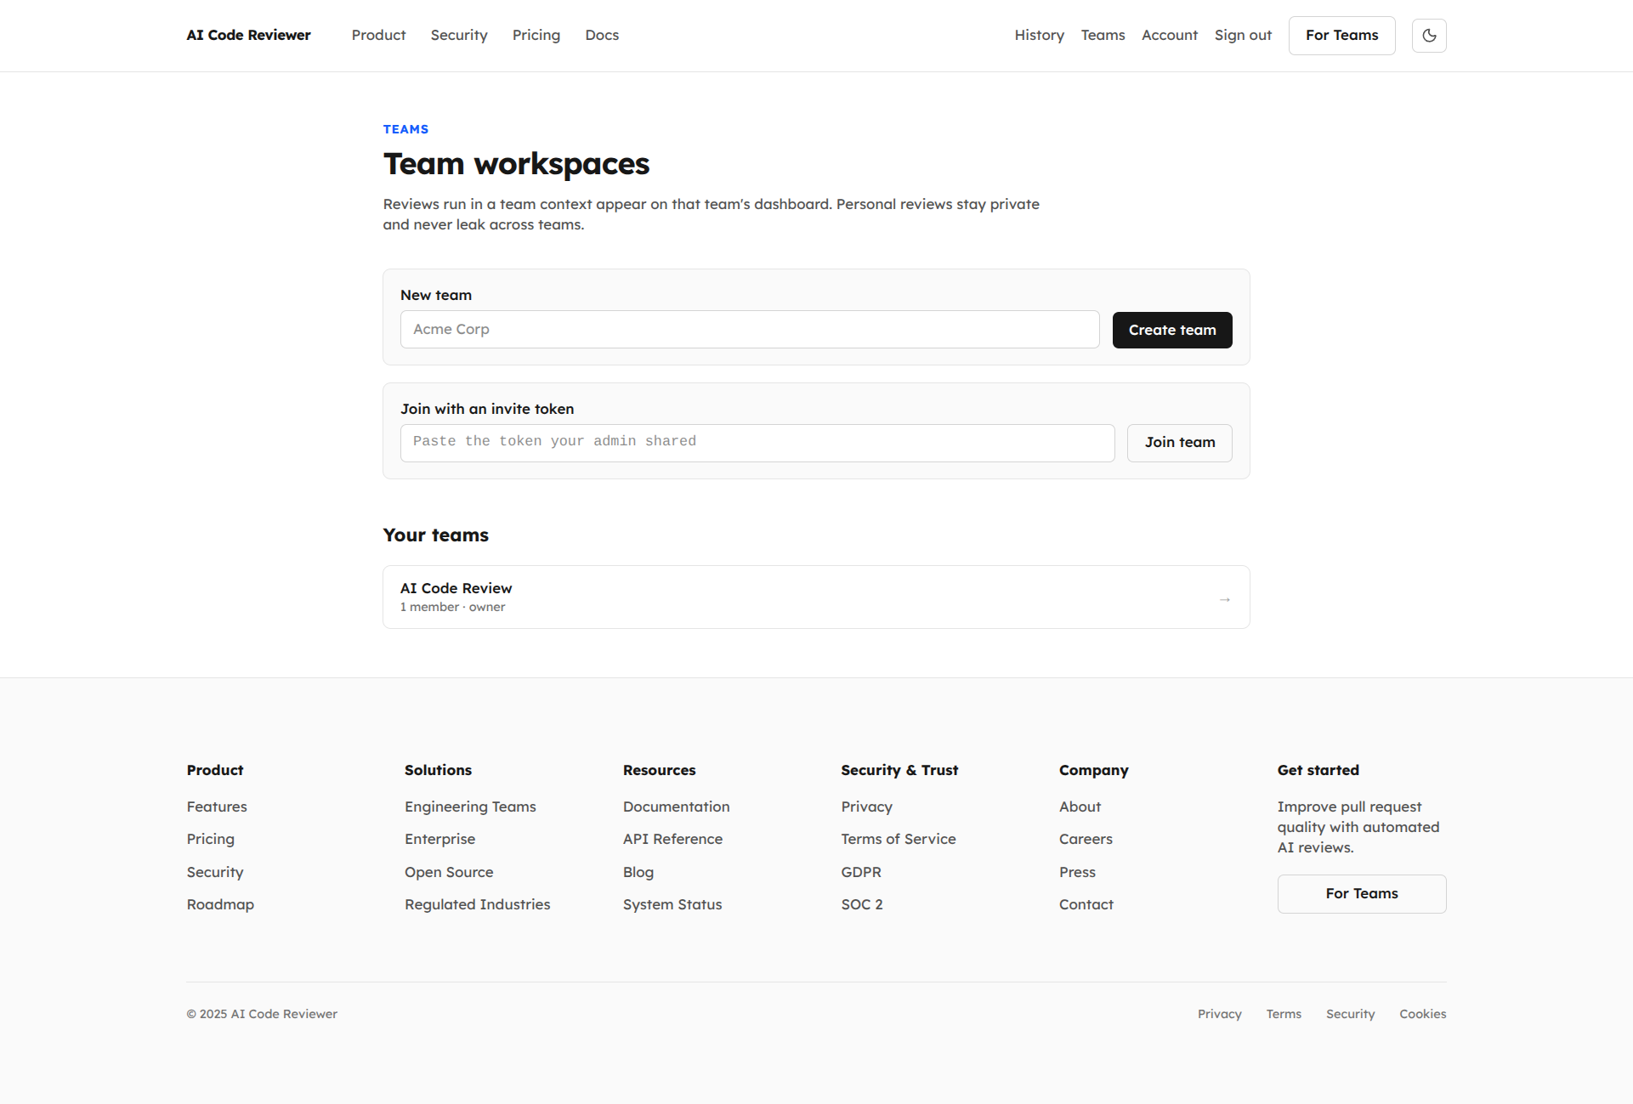Open System Status footer link
Viewport: 1633px width, 1104px height.
[672, 904]
